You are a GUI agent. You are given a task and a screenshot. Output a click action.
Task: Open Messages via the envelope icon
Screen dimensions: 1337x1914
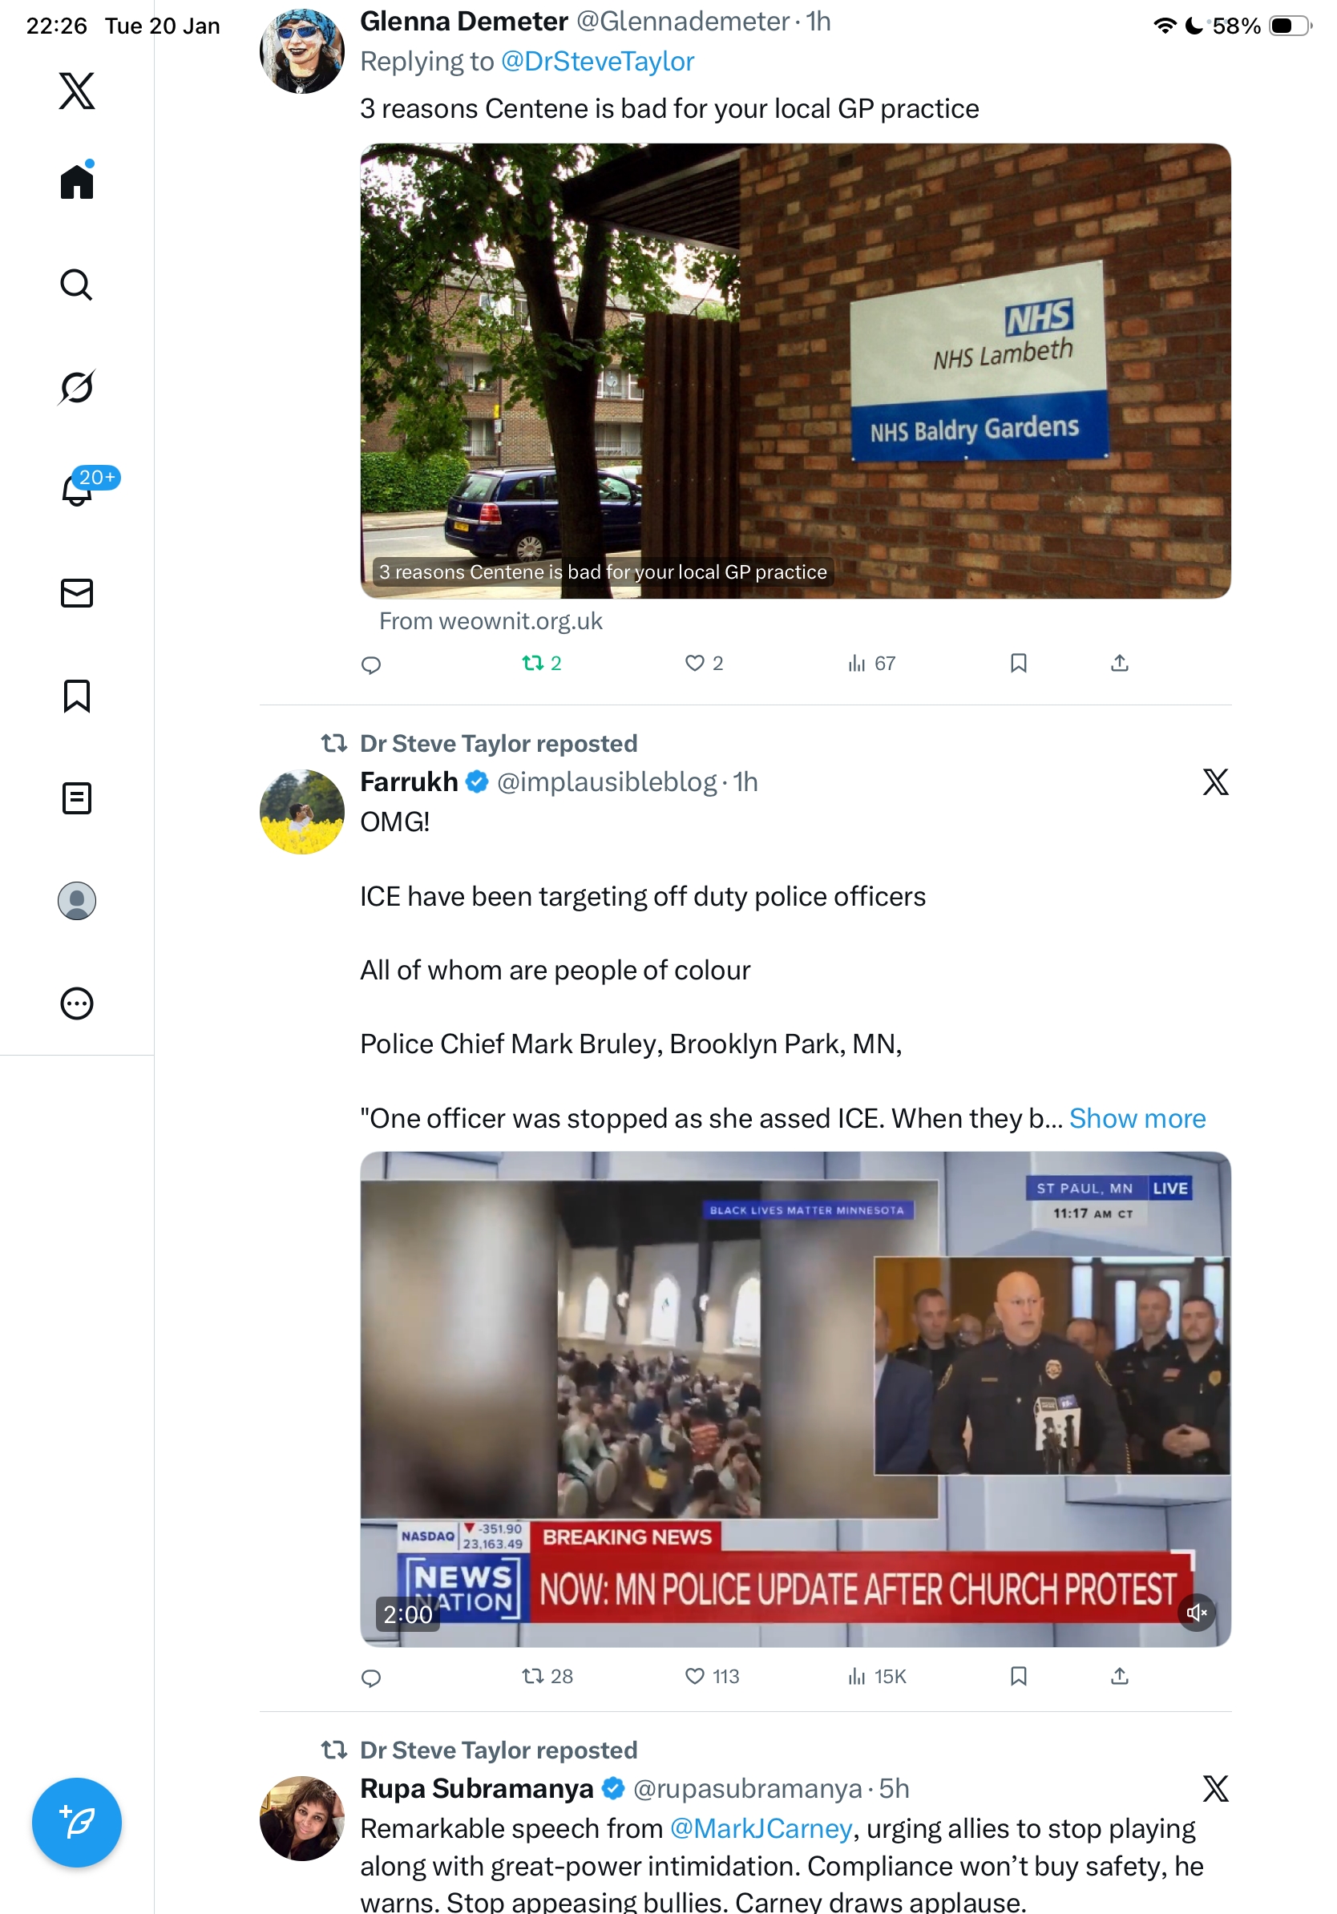point(77,592)
